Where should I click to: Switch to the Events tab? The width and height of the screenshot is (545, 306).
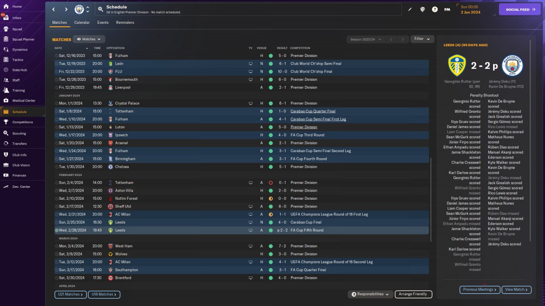coord(103,23)
